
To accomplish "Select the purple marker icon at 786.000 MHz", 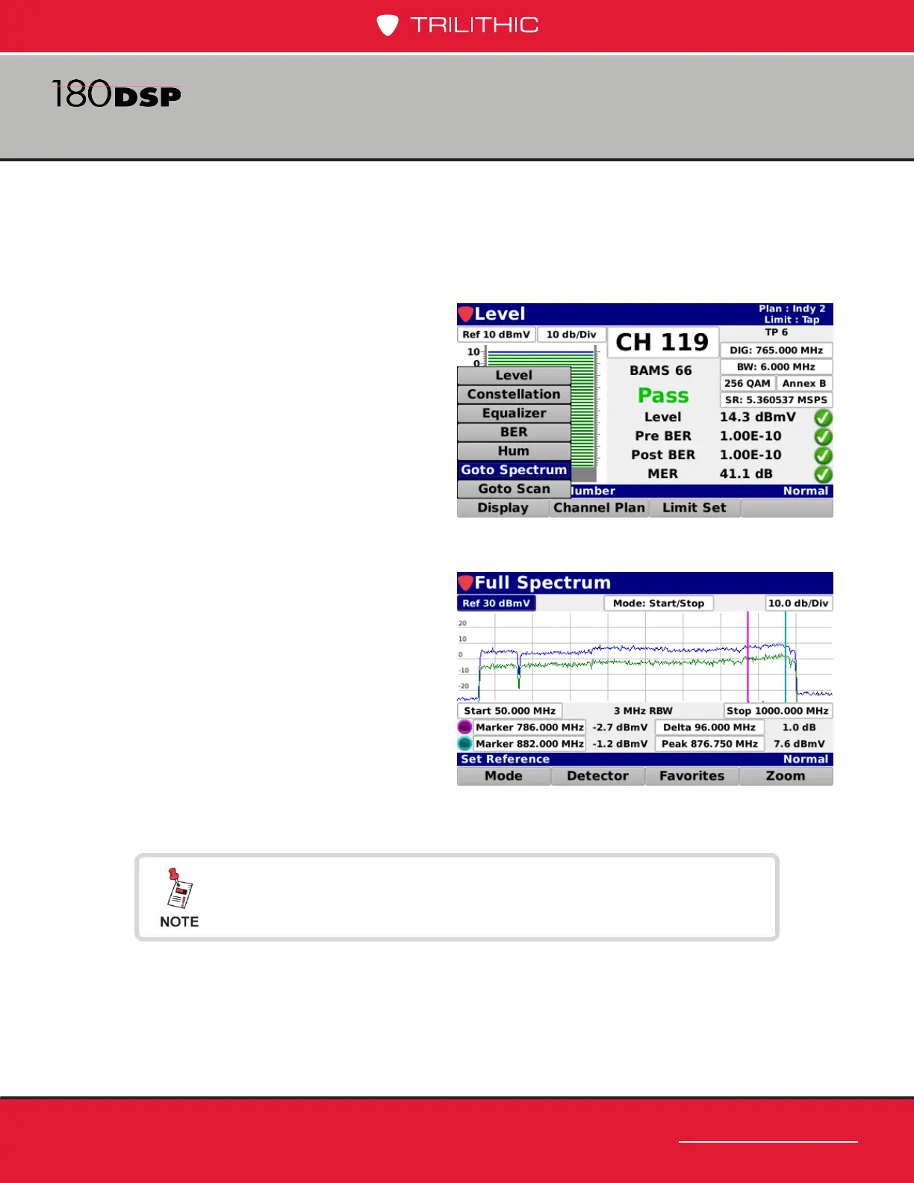I will pos(464,727).
